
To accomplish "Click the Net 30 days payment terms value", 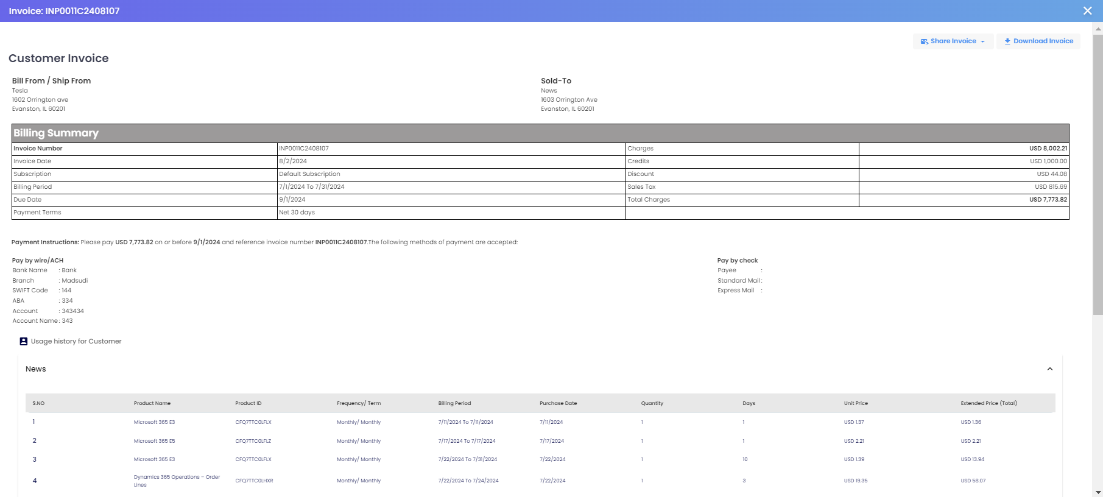I will [x=297, y=213].
